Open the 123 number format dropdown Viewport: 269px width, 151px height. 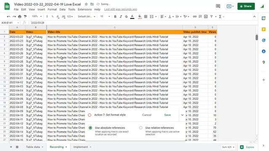[70, 17]
